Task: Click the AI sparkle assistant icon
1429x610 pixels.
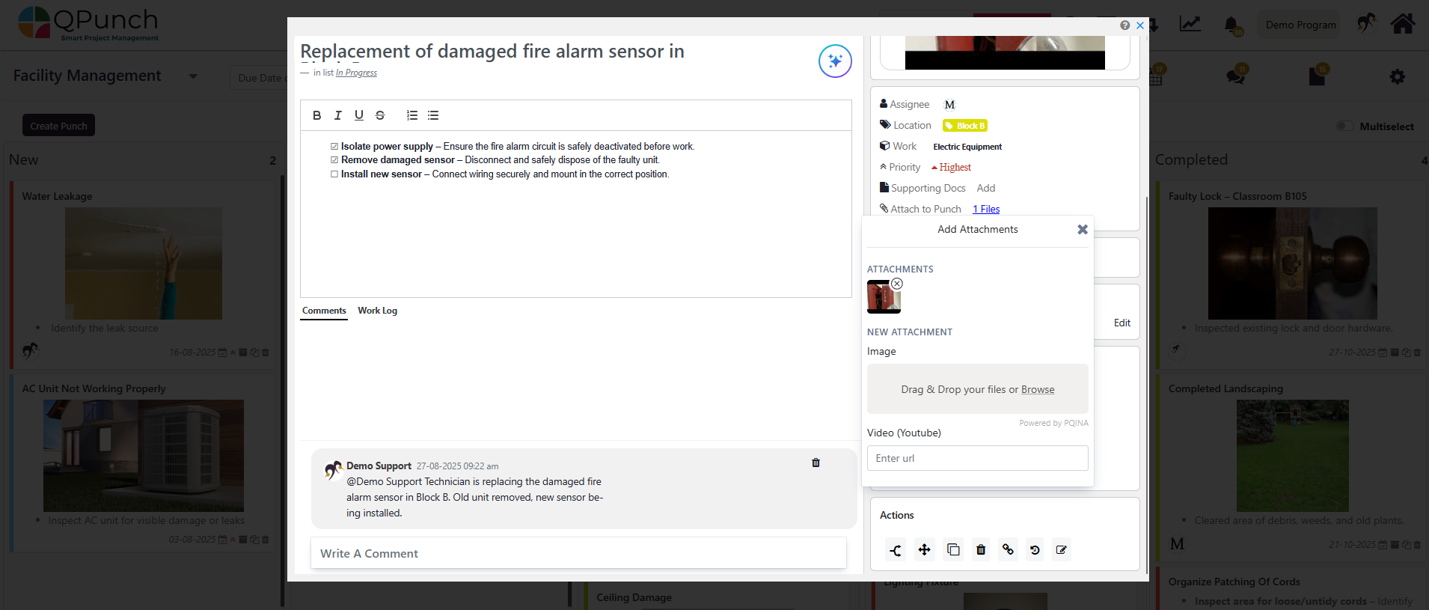Action: coord(835,61)
